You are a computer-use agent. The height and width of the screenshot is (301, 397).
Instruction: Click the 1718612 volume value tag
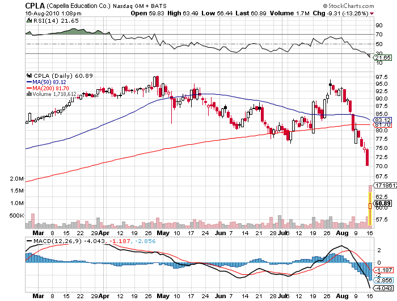tap(385, 185)
